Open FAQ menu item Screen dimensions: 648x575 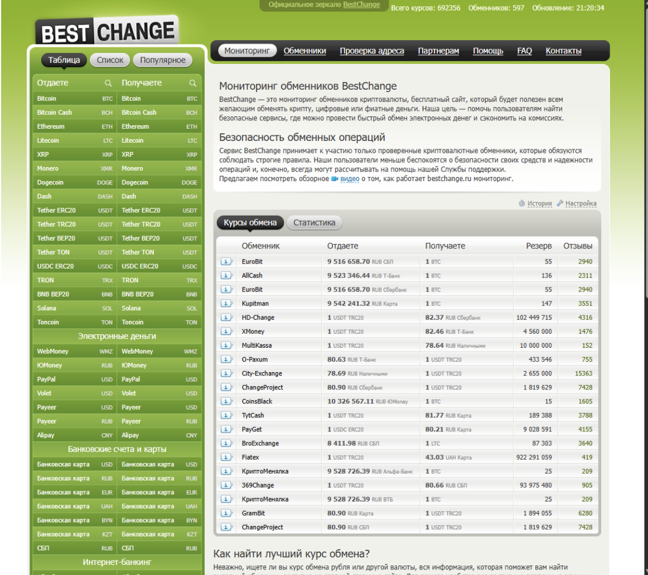tap(524, 51)
